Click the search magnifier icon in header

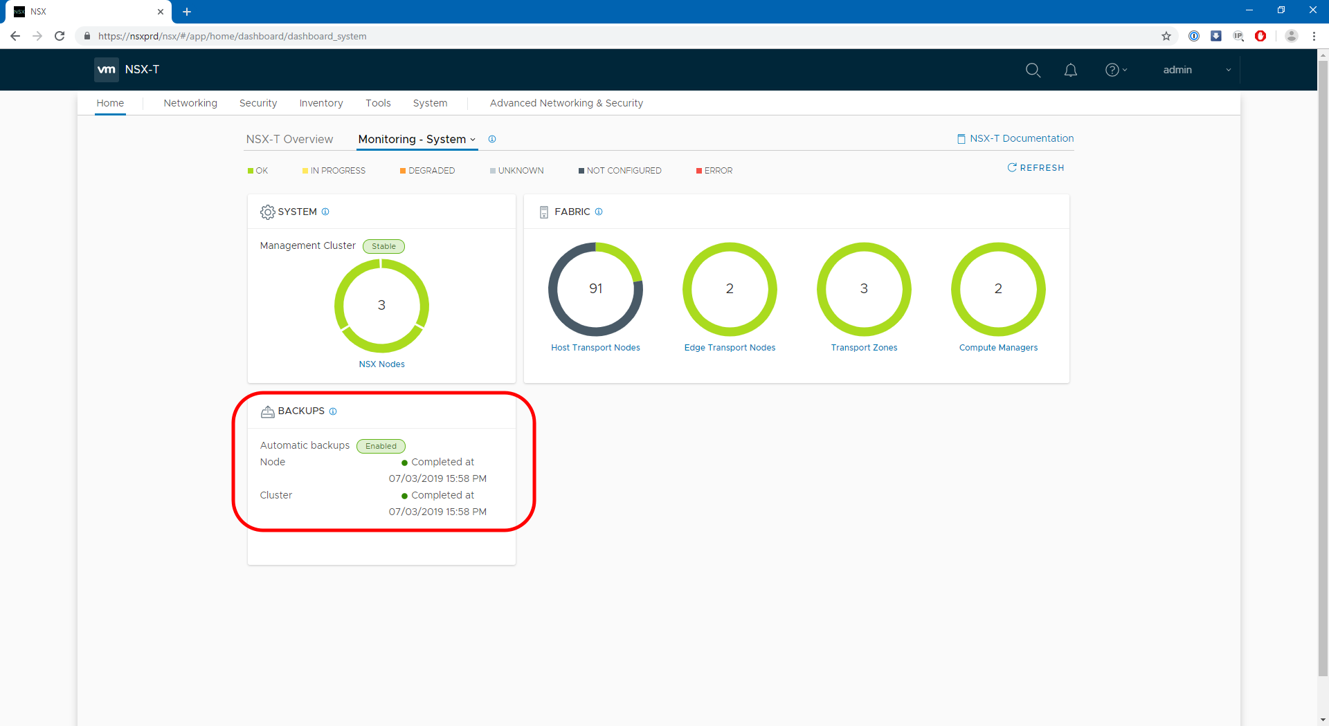[x=1033, y=70]
